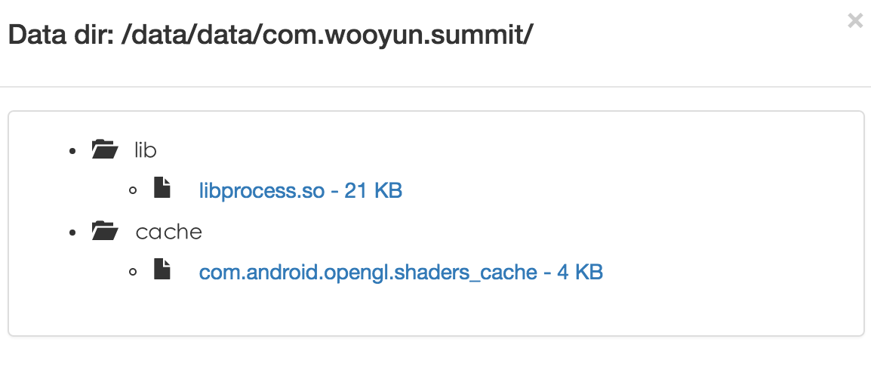Click the hollow bullet before libprocess.so
The width and height of the screenshot is (871, 376).
click(x=134, y=191)
